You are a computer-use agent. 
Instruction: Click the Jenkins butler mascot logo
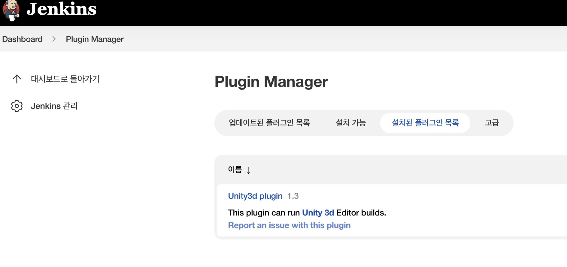point(11,10)
